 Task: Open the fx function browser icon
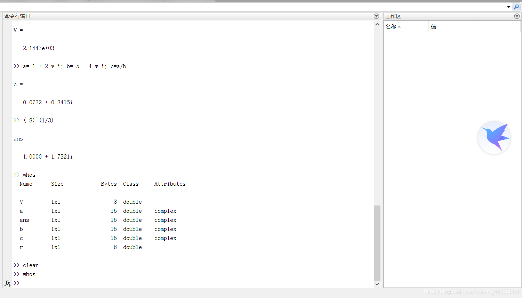pos(7,283)
